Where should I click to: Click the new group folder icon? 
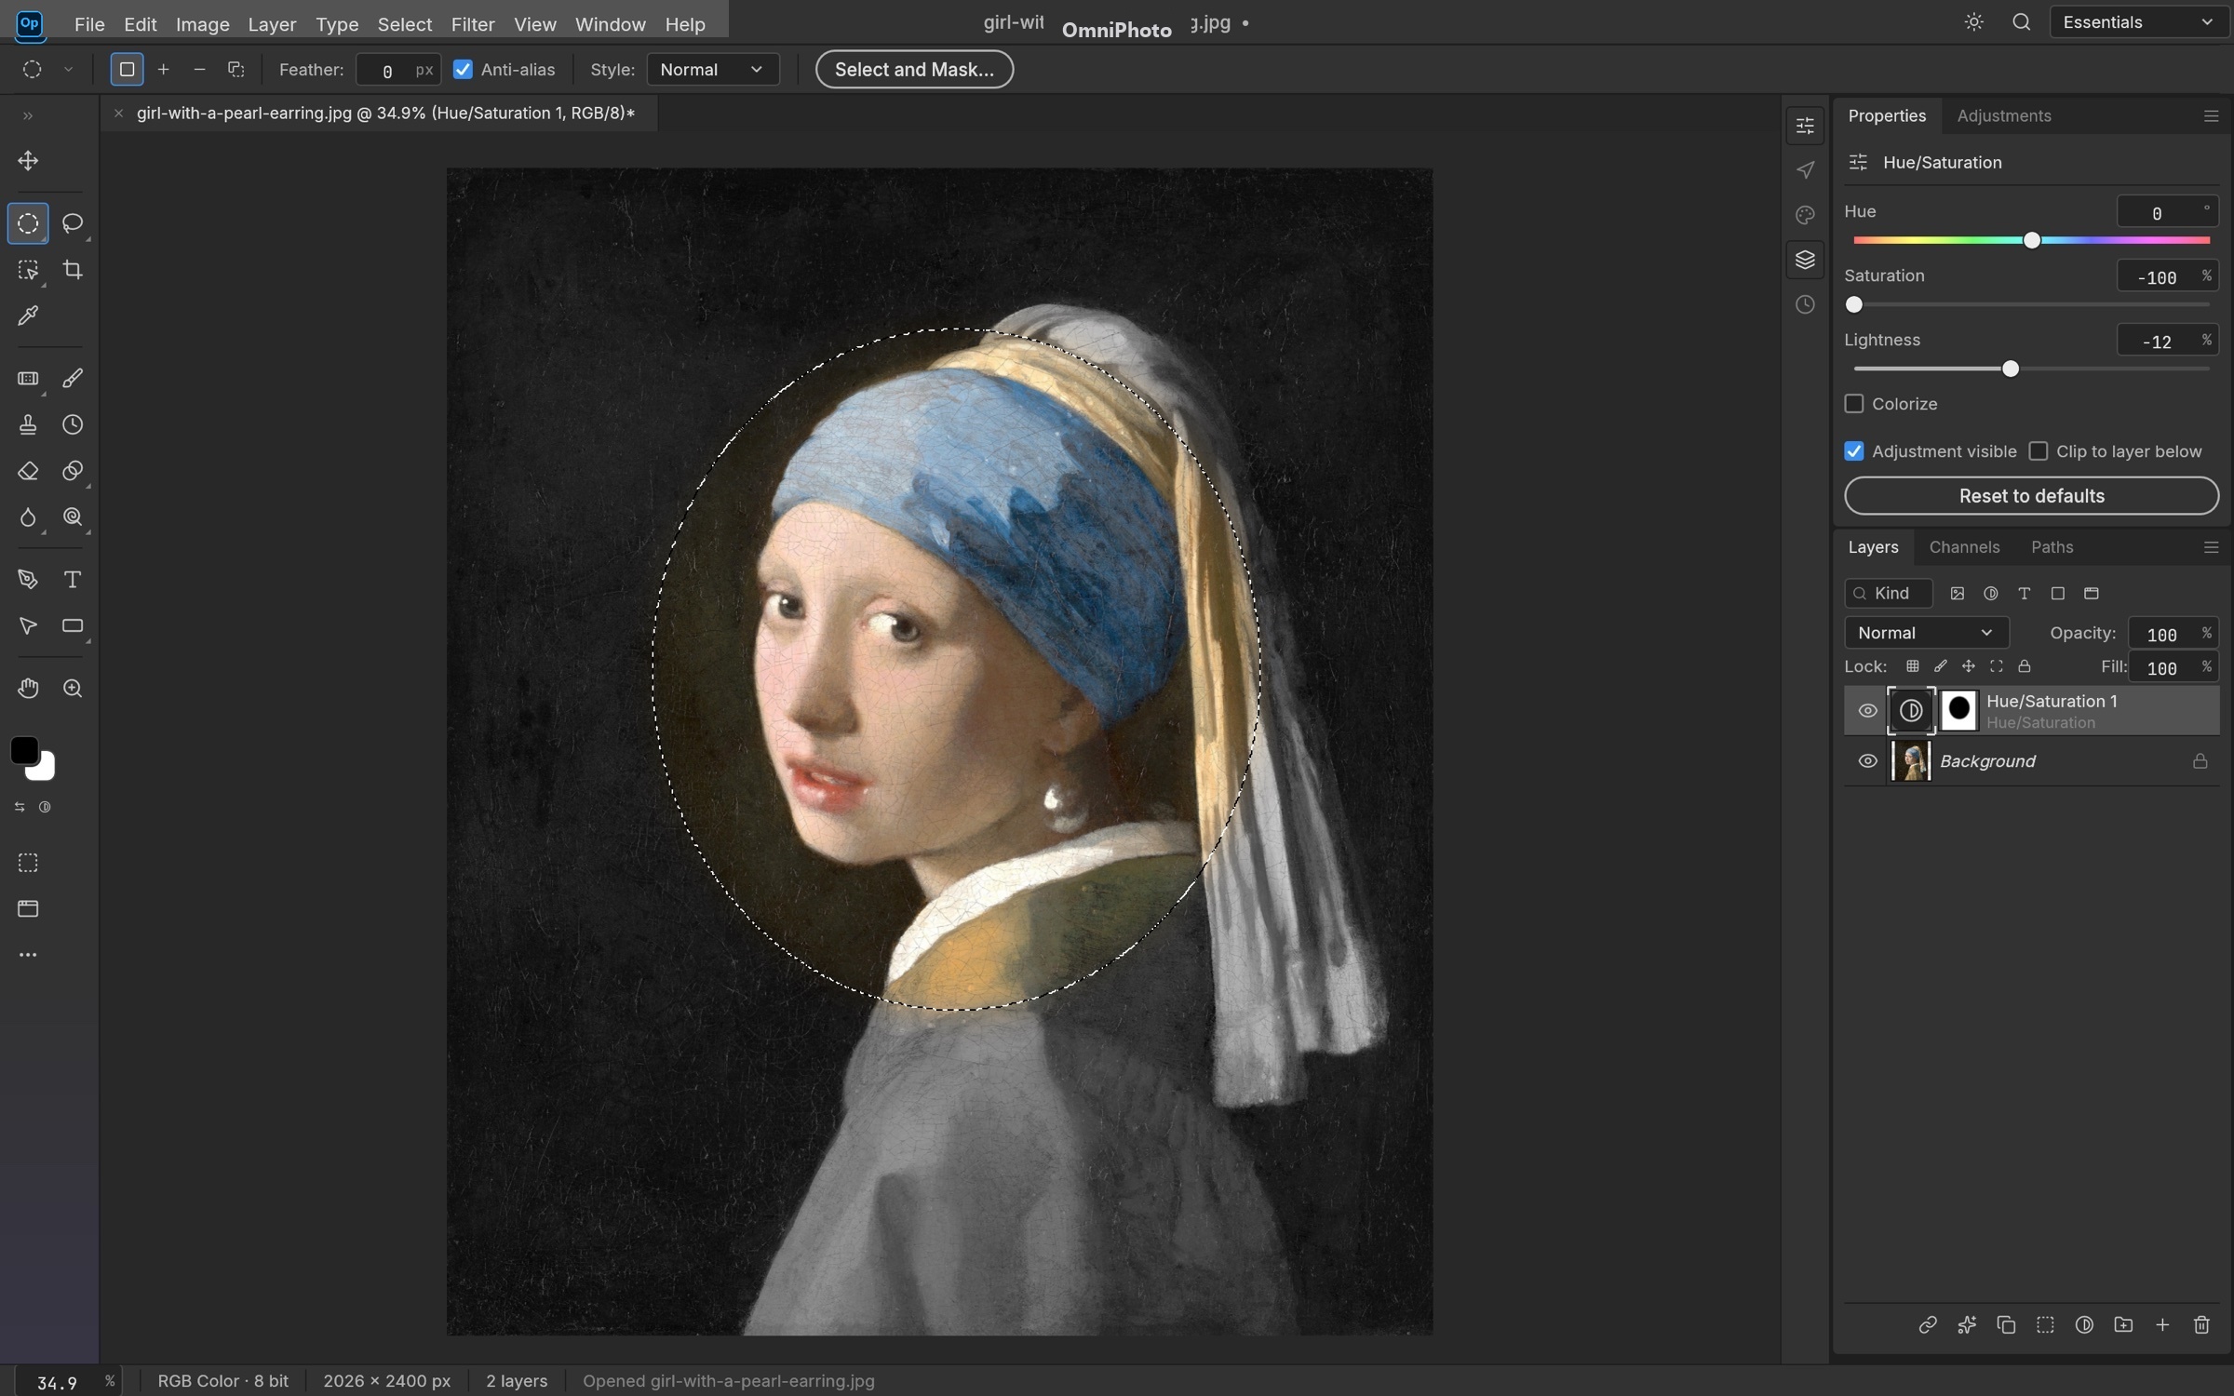(2123, 1324)
